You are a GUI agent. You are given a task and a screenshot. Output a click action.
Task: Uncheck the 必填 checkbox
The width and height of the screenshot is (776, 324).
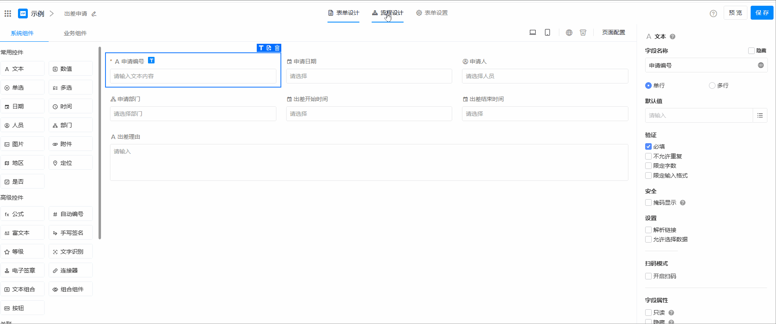click(x=648, y=146)
